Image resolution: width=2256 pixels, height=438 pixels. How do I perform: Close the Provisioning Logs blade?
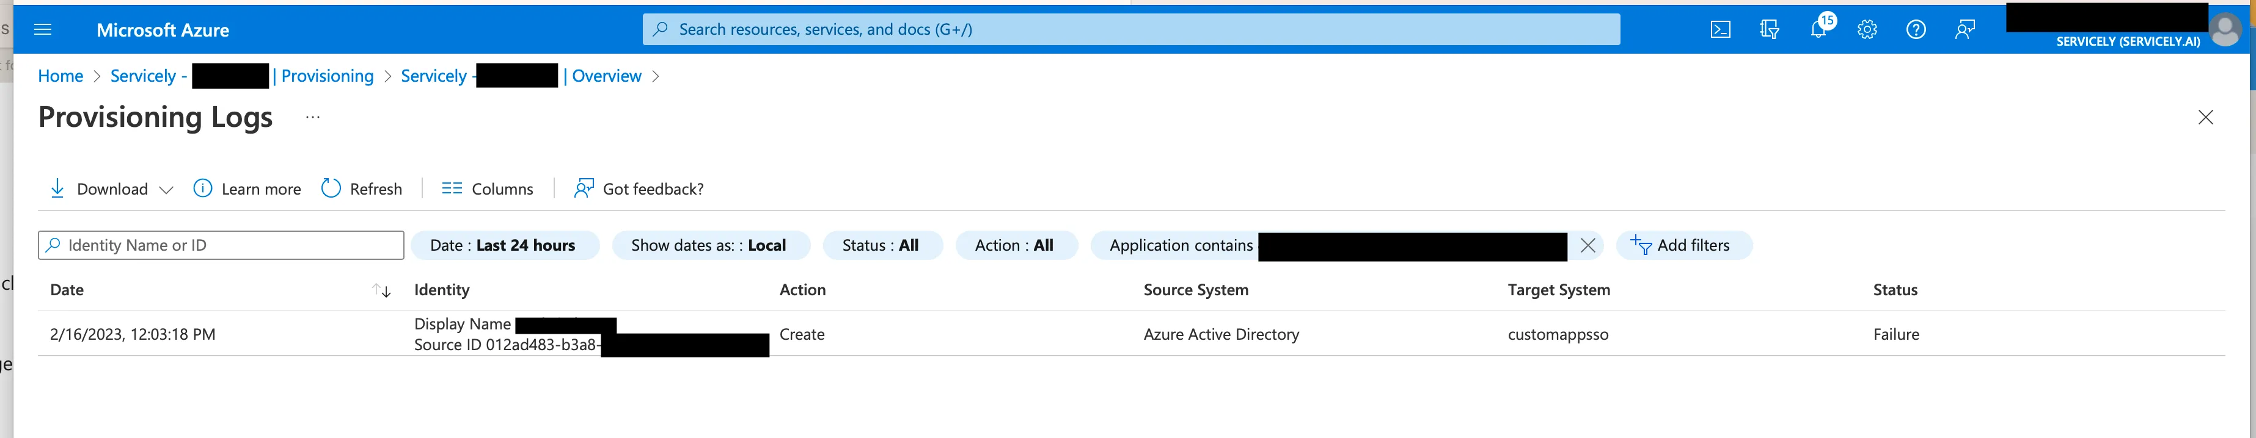[2205, 117]
